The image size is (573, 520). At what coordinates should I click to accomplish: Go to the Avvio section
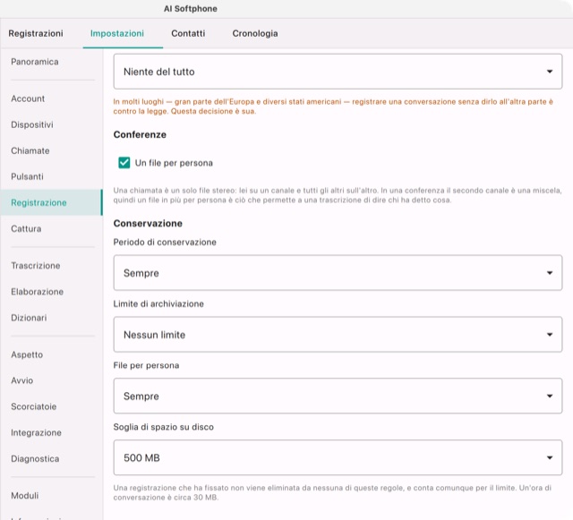52,380
